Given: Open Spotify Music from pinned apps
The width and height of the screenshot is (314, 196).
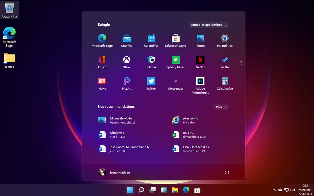Looking at the screenshot, I should tap(176, 60).
